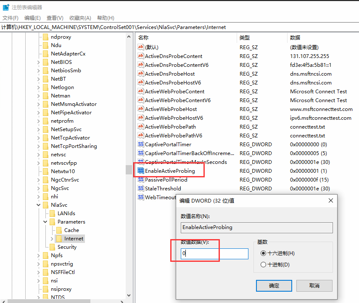Click the 数据 column header
Viewport: 359px width, 303px height.
tap(323, 37)
